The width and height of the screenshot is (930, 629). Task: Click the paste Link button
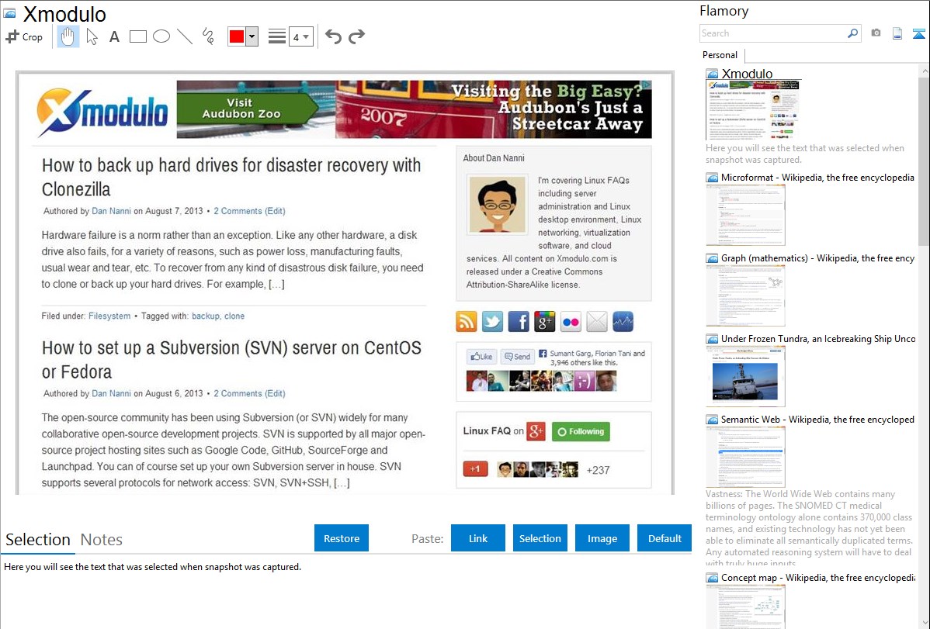(478, 538)
